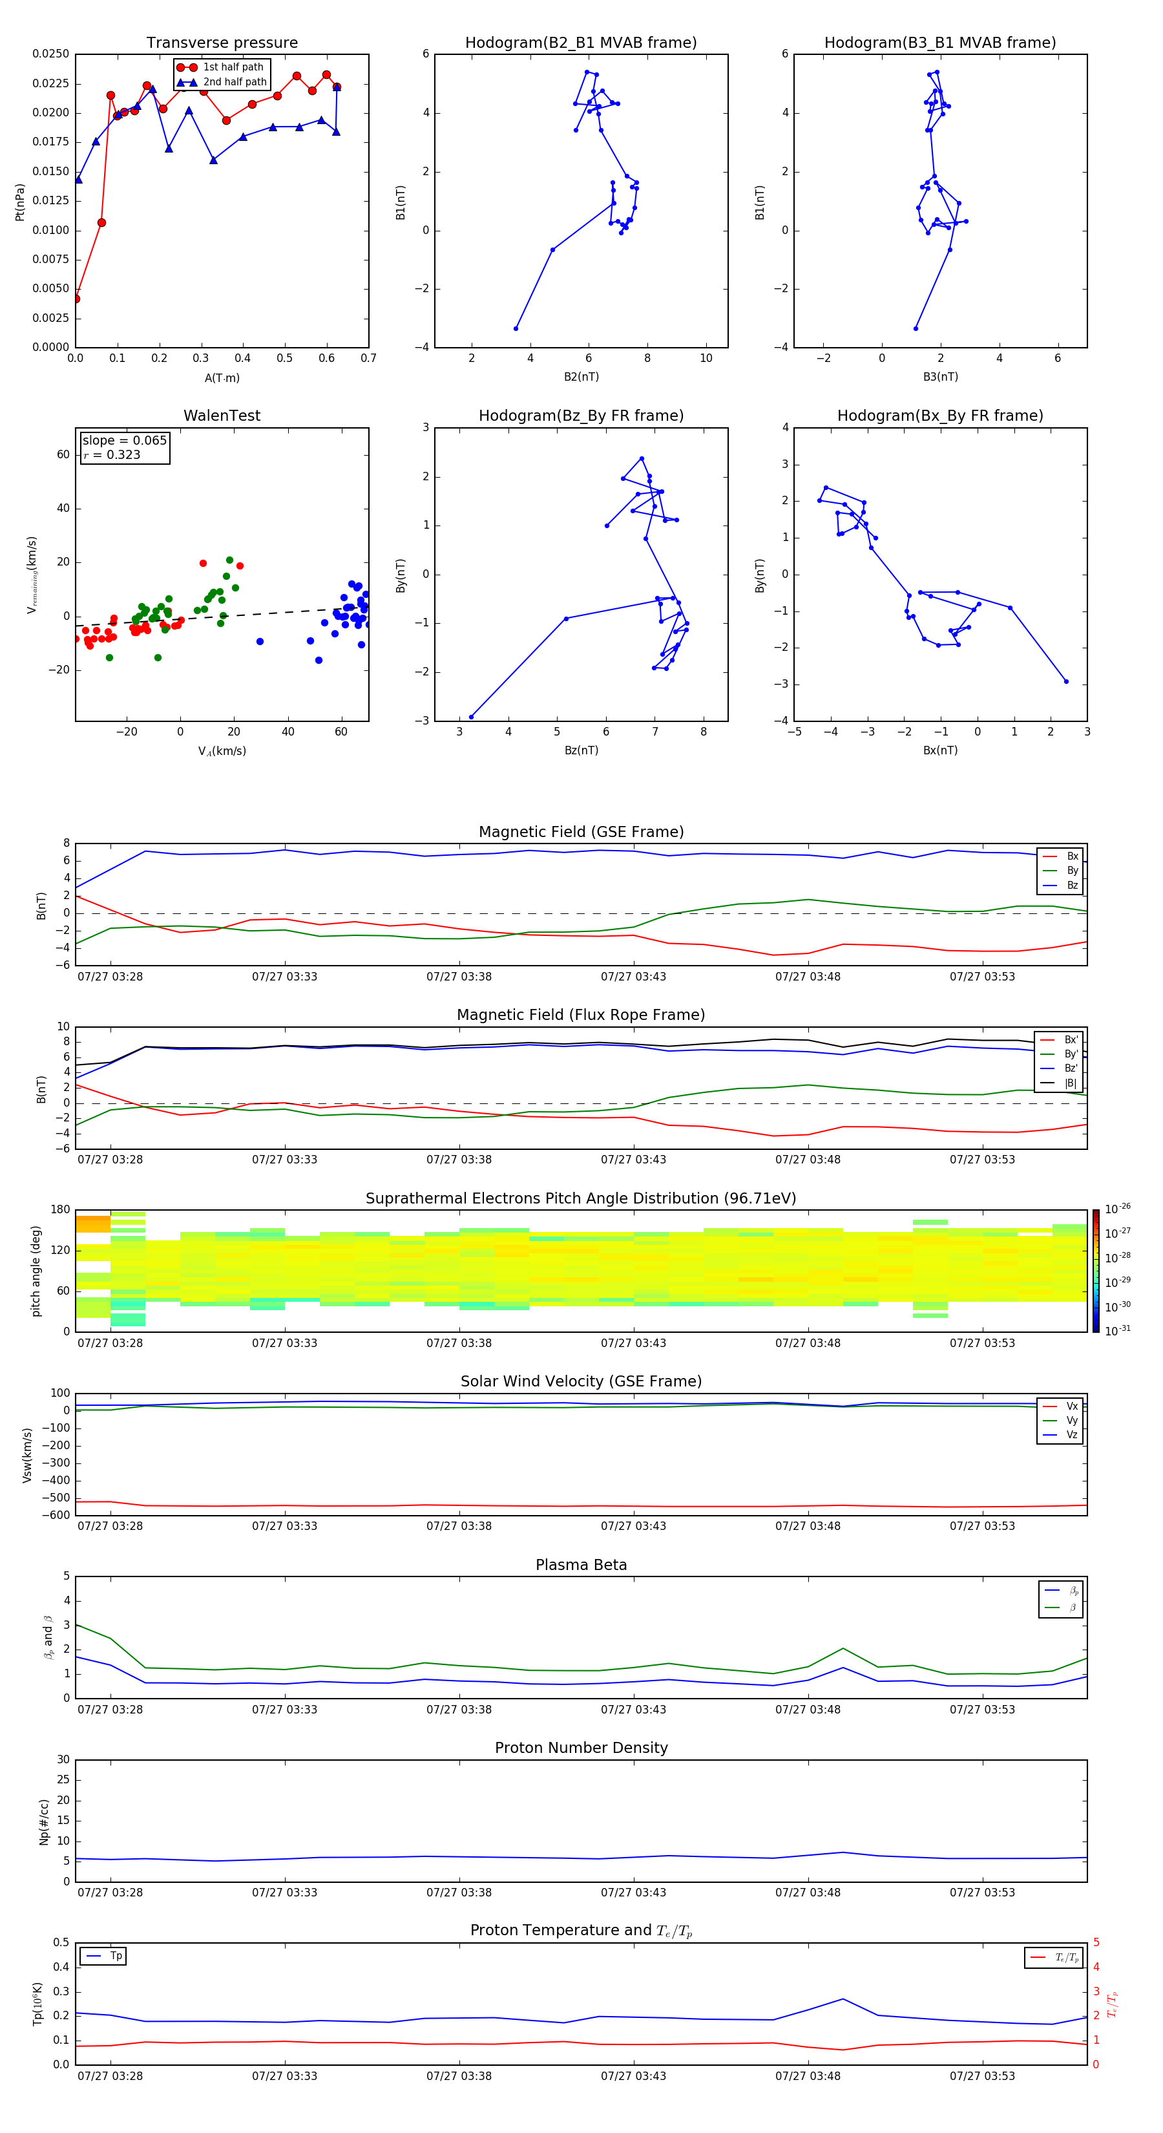Click the Suprathermal Electrons Pitch Angle Distribution title
This screenshot has height=2133, width=1163.
(x=581, y=1199)
